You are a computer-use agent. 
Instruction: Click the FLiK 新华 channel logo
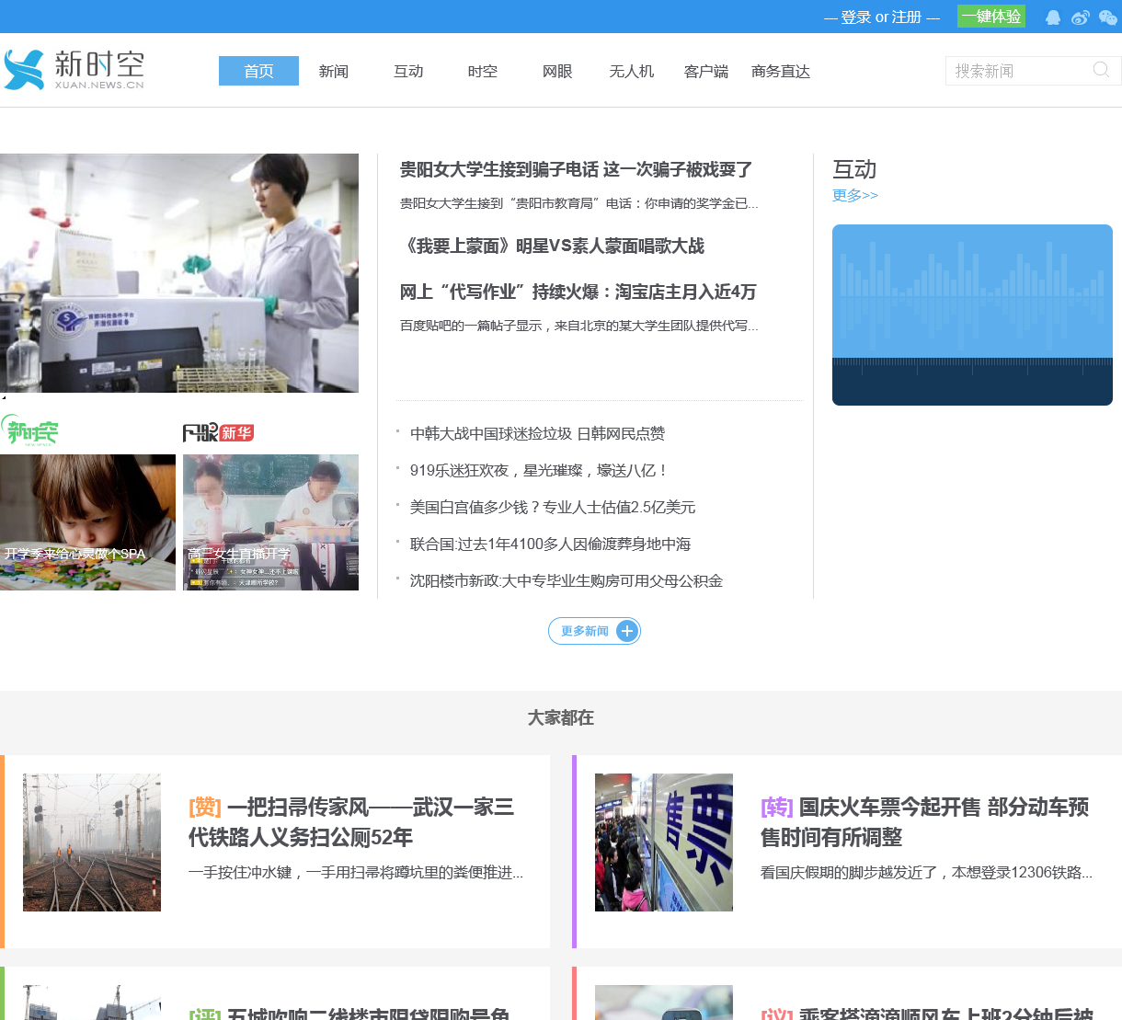(x=218, y=432)
